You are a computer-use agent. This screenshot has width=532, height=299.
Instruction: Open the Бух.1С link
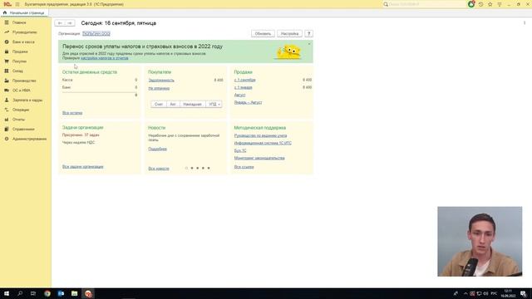click(240, 150)
